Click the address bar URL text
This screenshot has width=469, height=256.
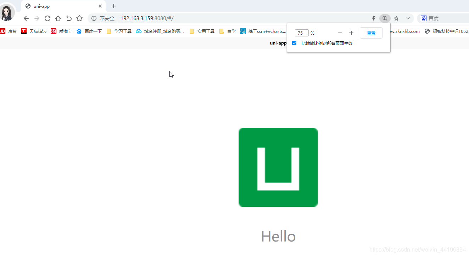(x=147, y=18)
